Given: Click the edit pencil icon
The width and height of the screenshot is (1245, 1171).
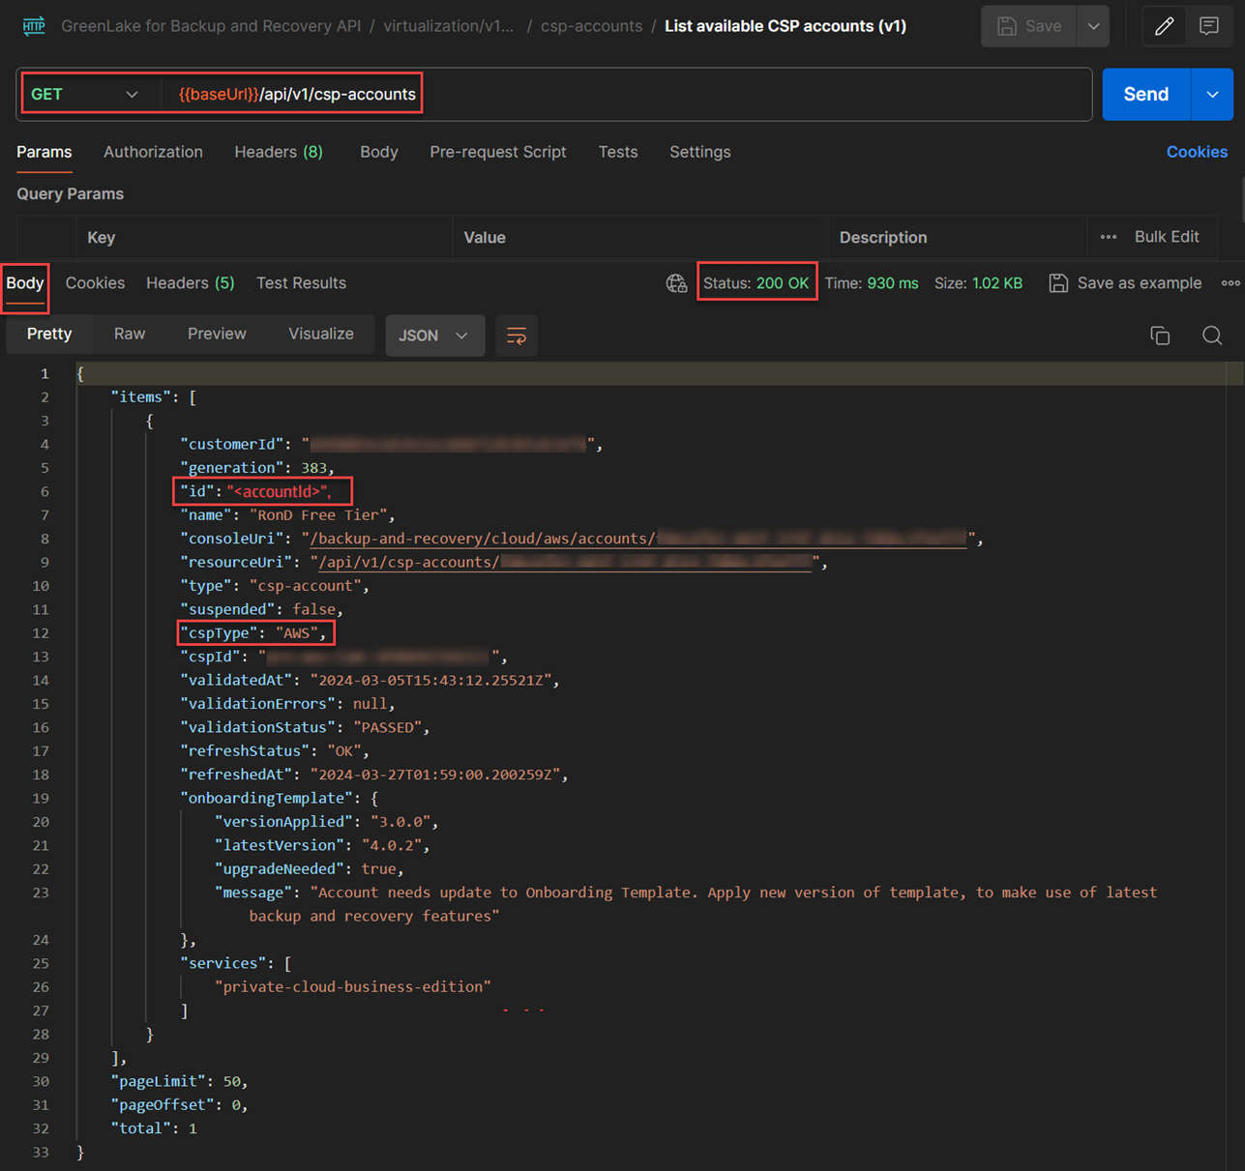Looking at the screenshot, I should 1164,26.
